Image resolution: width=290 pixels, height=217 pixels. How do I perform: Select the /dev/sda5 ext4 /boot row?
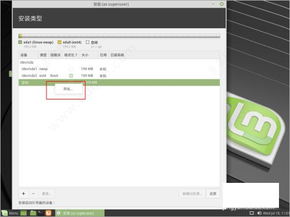click(x=119, y=76)
